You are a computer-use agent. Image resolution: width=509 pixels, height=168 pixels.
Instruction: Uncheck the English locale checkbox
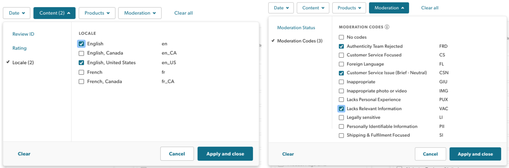click(x=81, y=44)
